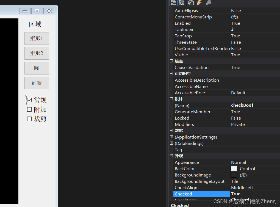Open Events list via lightning bolt icon
This screenshot has height=207, width=280.
199,3
